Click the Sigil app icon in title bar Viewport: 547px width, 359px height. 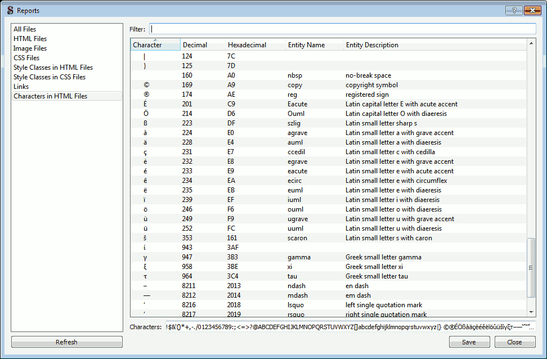coord(10,10)
